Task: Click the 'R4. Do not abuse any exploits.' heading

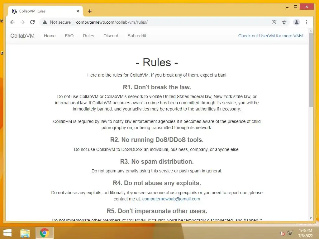Action: (x=157, y=183)
